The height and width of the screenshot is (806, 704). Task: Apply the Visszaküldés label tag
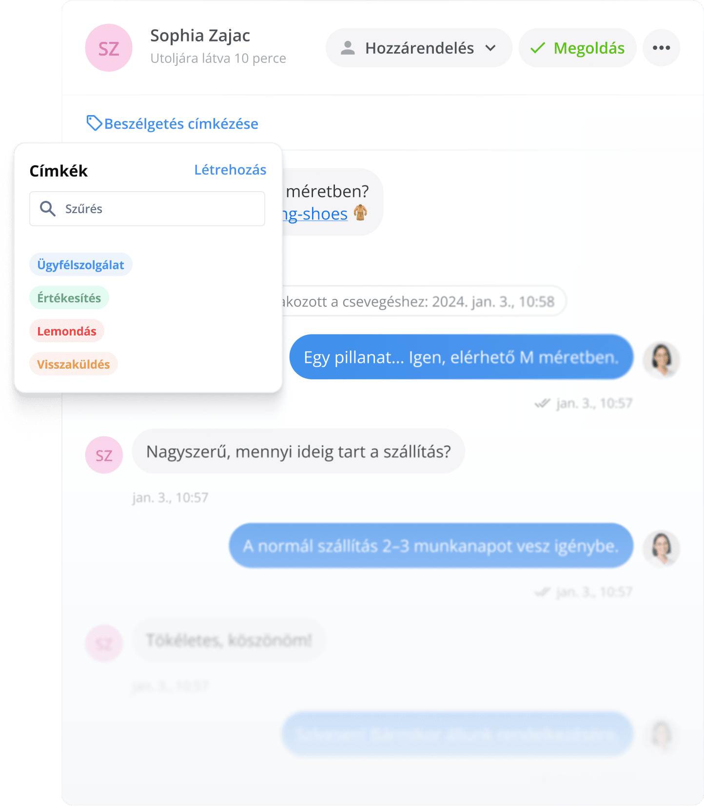click(74, 364)
